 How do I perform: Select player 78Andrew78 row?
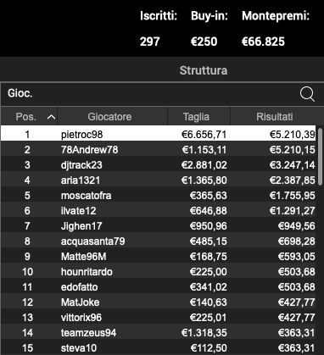159,149
